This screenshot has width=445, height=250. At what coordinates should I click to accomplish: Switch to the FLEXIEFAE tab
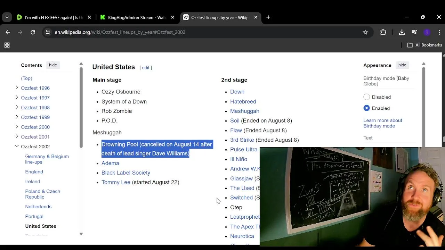point(54,17)
